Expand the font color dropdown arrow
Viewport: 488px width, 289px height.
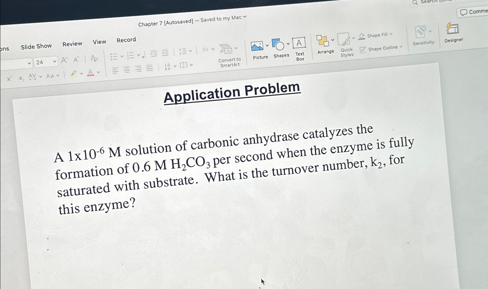click(x=98, y=72)
